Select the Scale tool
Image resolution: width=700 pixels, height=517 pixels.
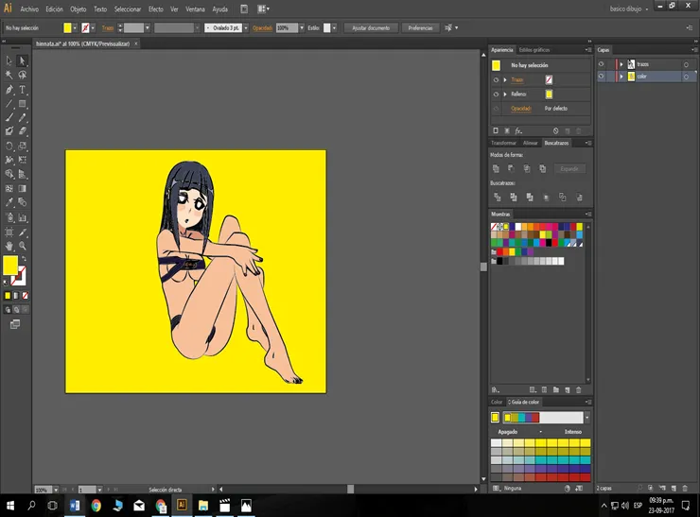point(22,146)
